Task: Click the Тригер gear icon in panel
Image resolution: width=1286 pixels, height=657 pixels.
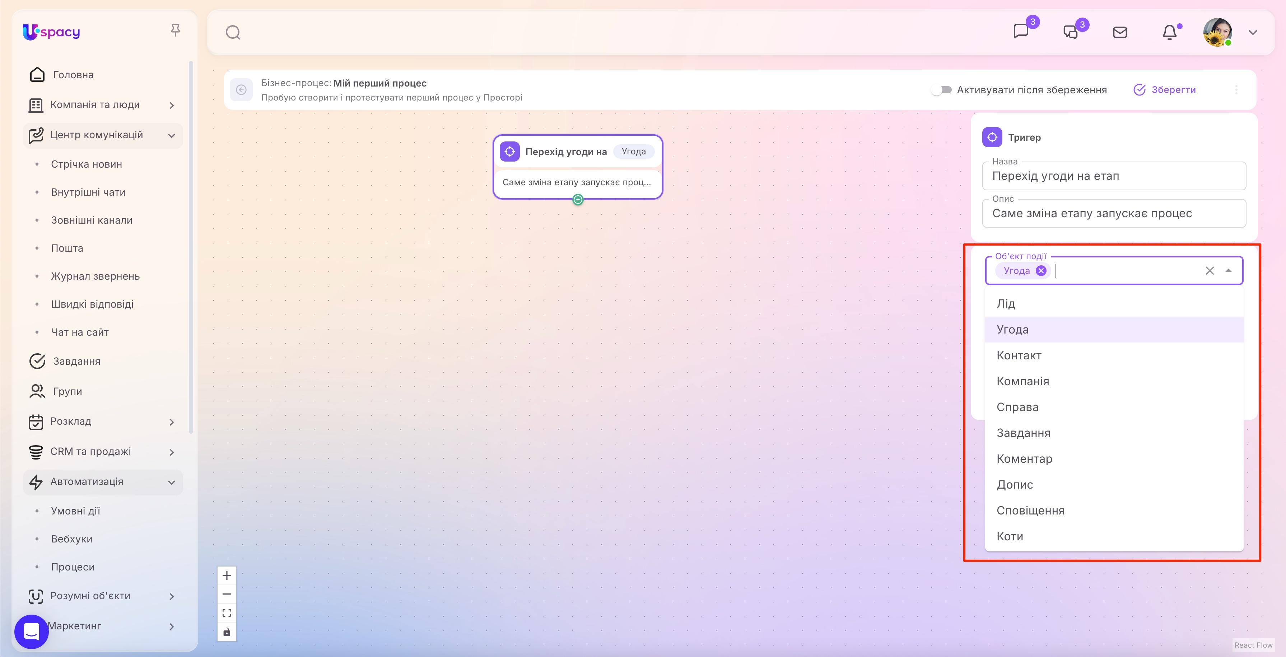Action: point(992,137)
